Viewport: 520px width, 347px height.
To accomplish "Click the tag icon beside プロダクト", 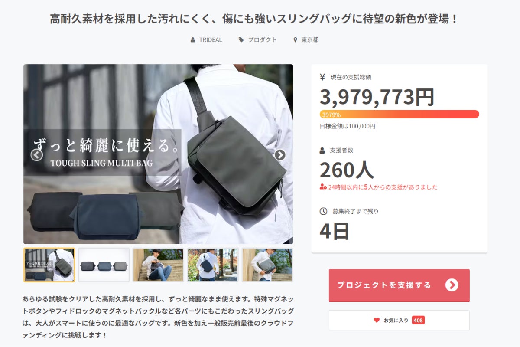I will (241, 40).
